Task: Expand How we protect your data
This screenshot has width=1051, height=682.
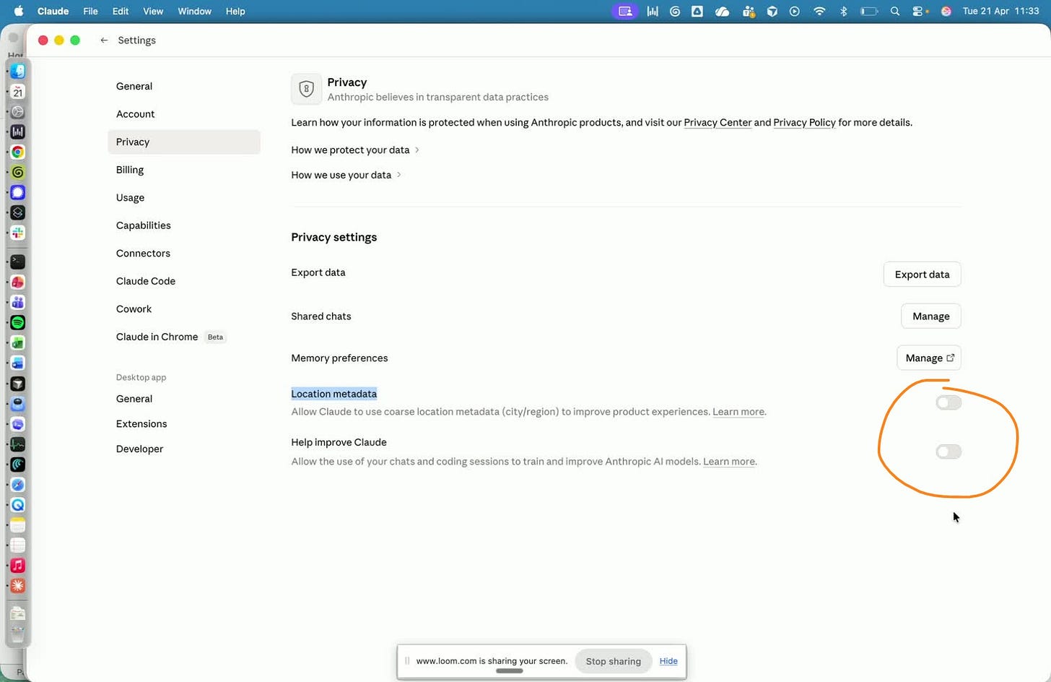Action: pyautogui.click(x=355, y=150)
